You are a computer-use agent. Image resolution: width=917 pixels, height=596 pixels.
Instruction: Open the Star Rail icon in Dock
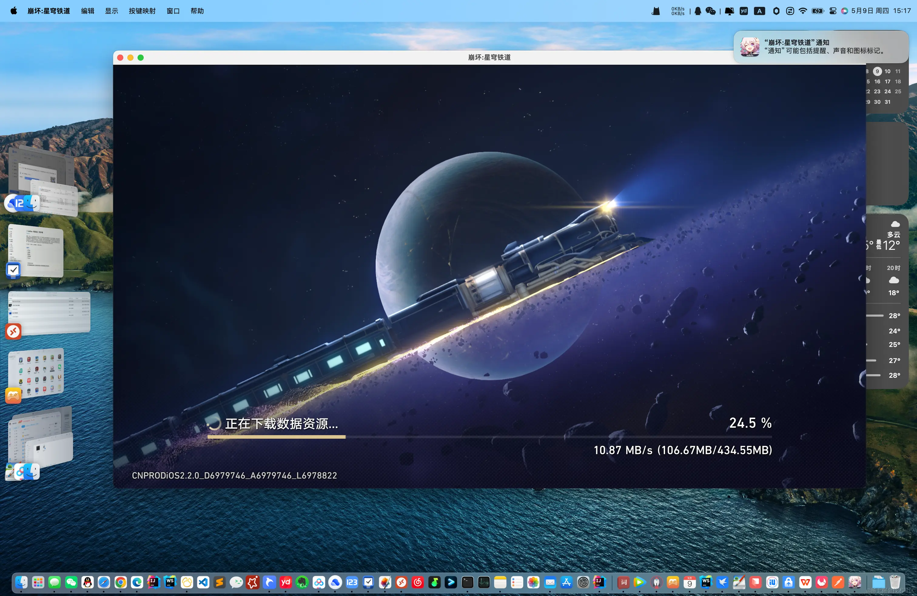point(855,582)
